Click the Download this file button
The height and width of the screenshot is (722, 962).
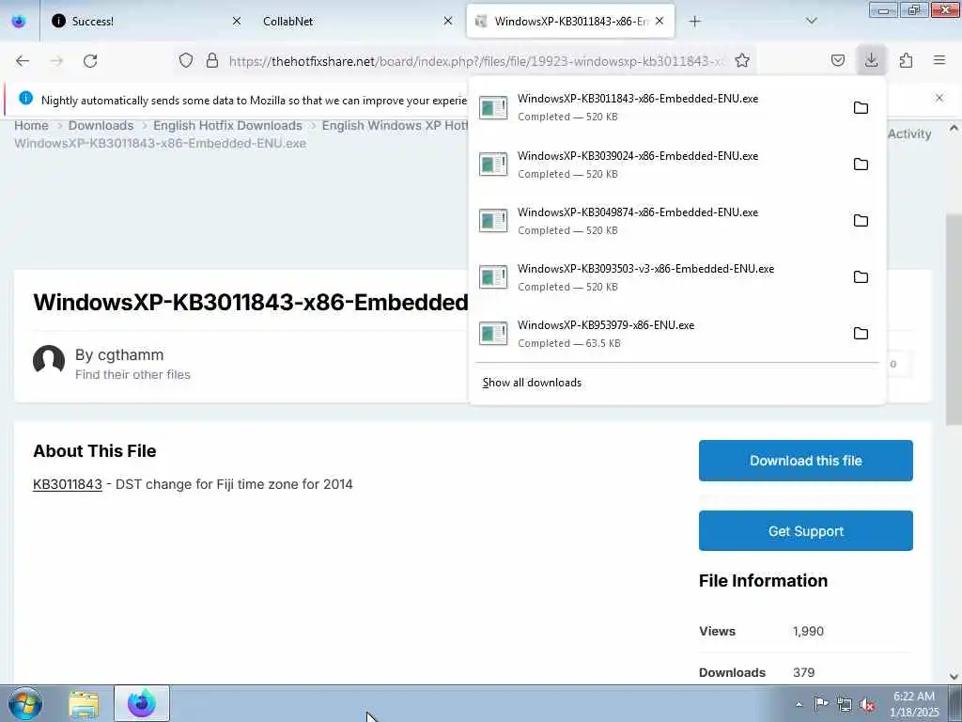[x=805, y=461]
